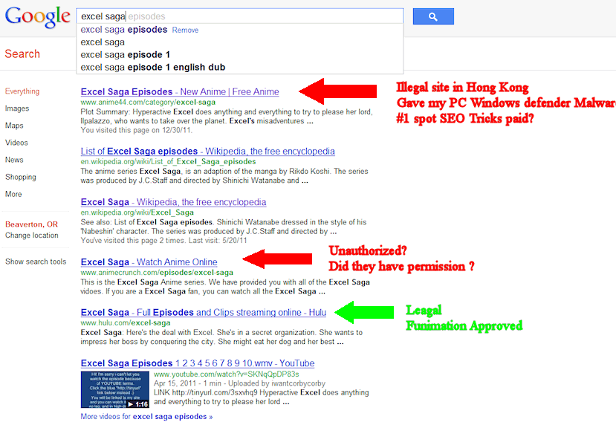Play the YouTube video thumbnail
Viewport: 616px width, 422px height.
click(x=114, y=389)
